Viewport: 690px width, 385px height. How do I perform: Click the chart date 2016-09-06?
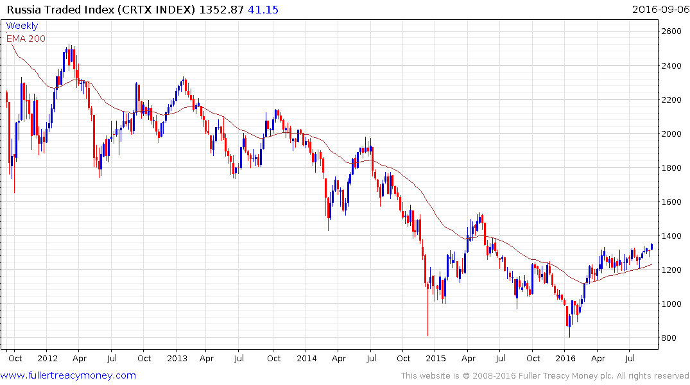coord(660,9)
